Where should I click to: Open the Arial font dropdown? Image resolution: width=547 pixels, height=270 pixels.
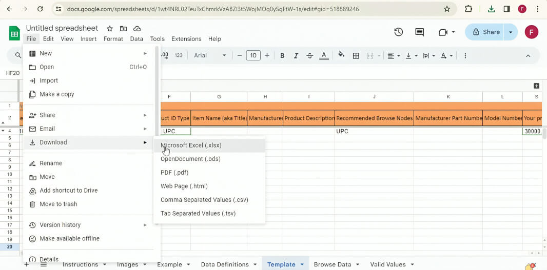tap(210, 55)
